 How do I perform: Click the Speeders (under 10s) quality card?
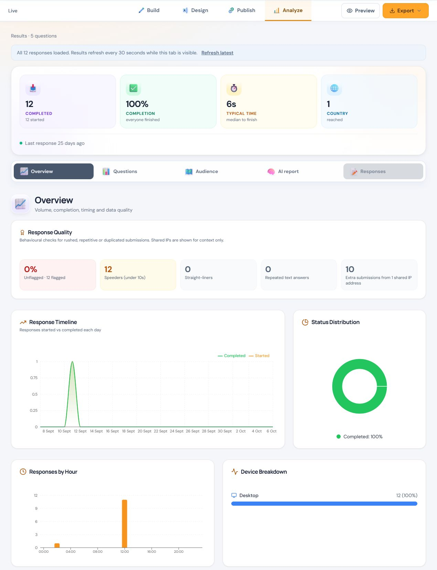(x=138, y=275)
